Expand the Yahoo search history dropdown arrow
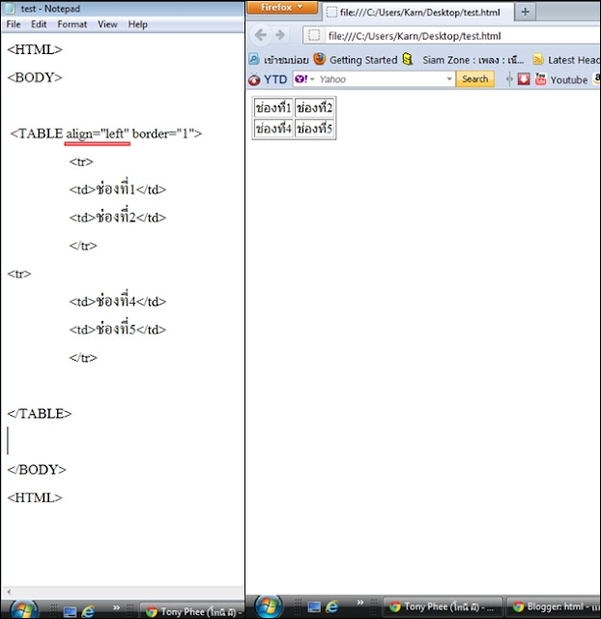The image size is (601, 619). (x=448, y=79)
